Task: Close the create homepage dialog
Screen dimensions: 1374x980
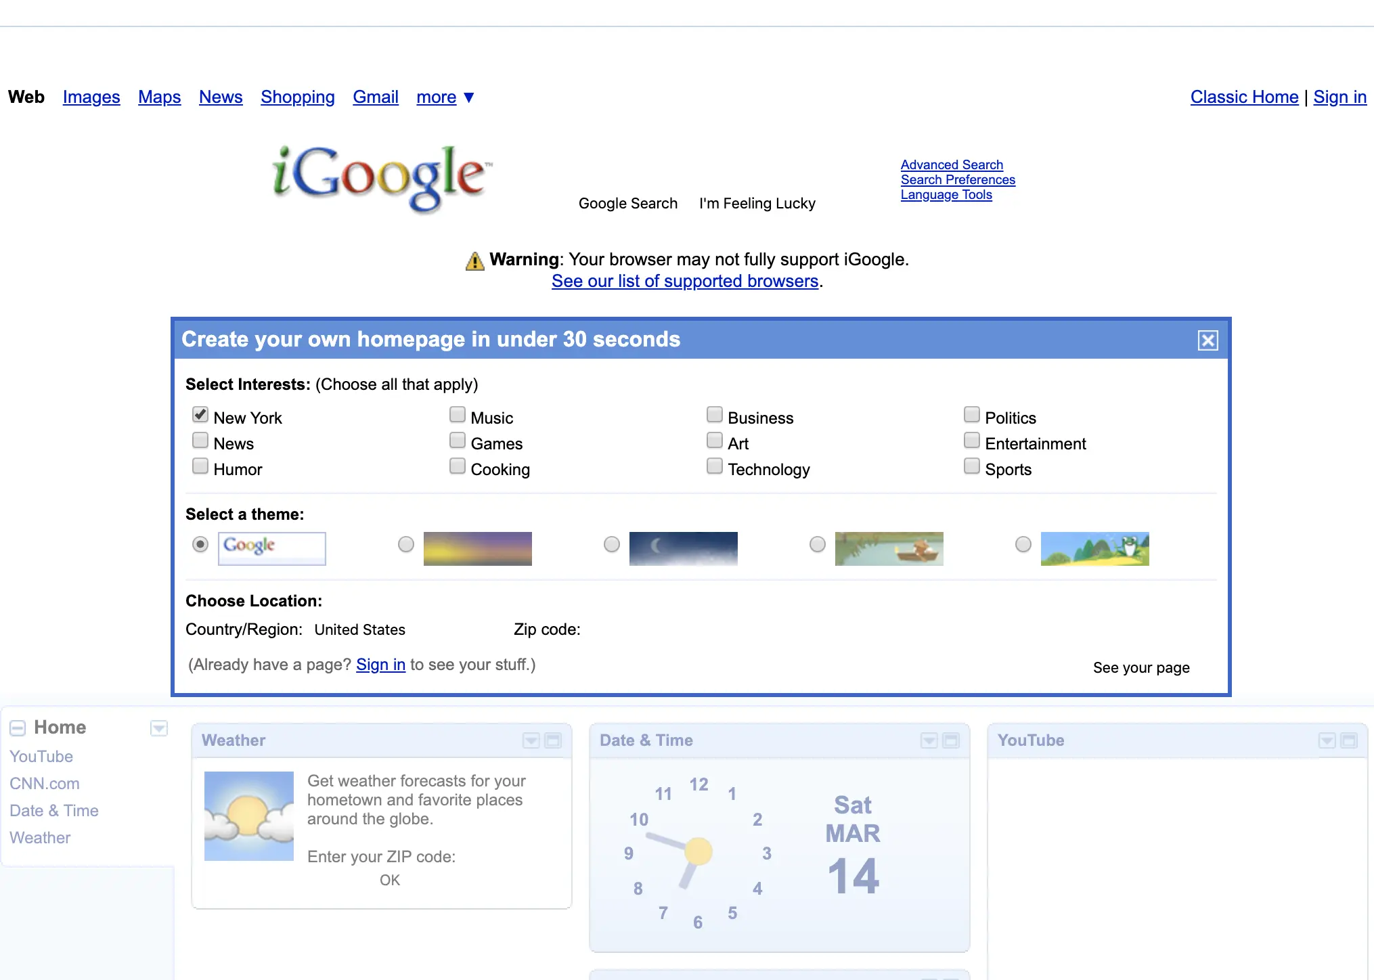Action: (1207, 340)
